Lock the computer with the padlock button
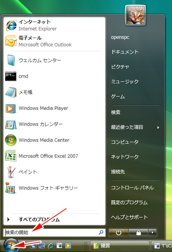Viewport: 172px width, 252px height. (x=138, y=233)
